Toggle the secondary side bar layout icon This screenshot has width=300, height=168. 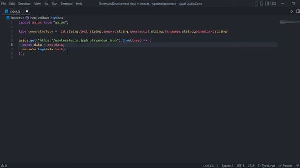pos(267,4)
